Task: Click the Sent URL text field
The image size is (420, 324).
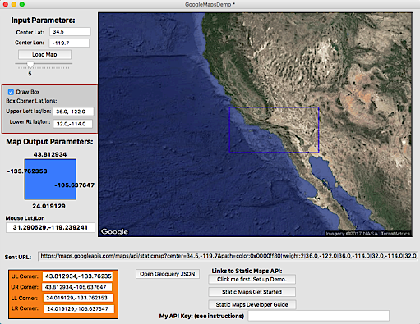Action: point(228,256)
